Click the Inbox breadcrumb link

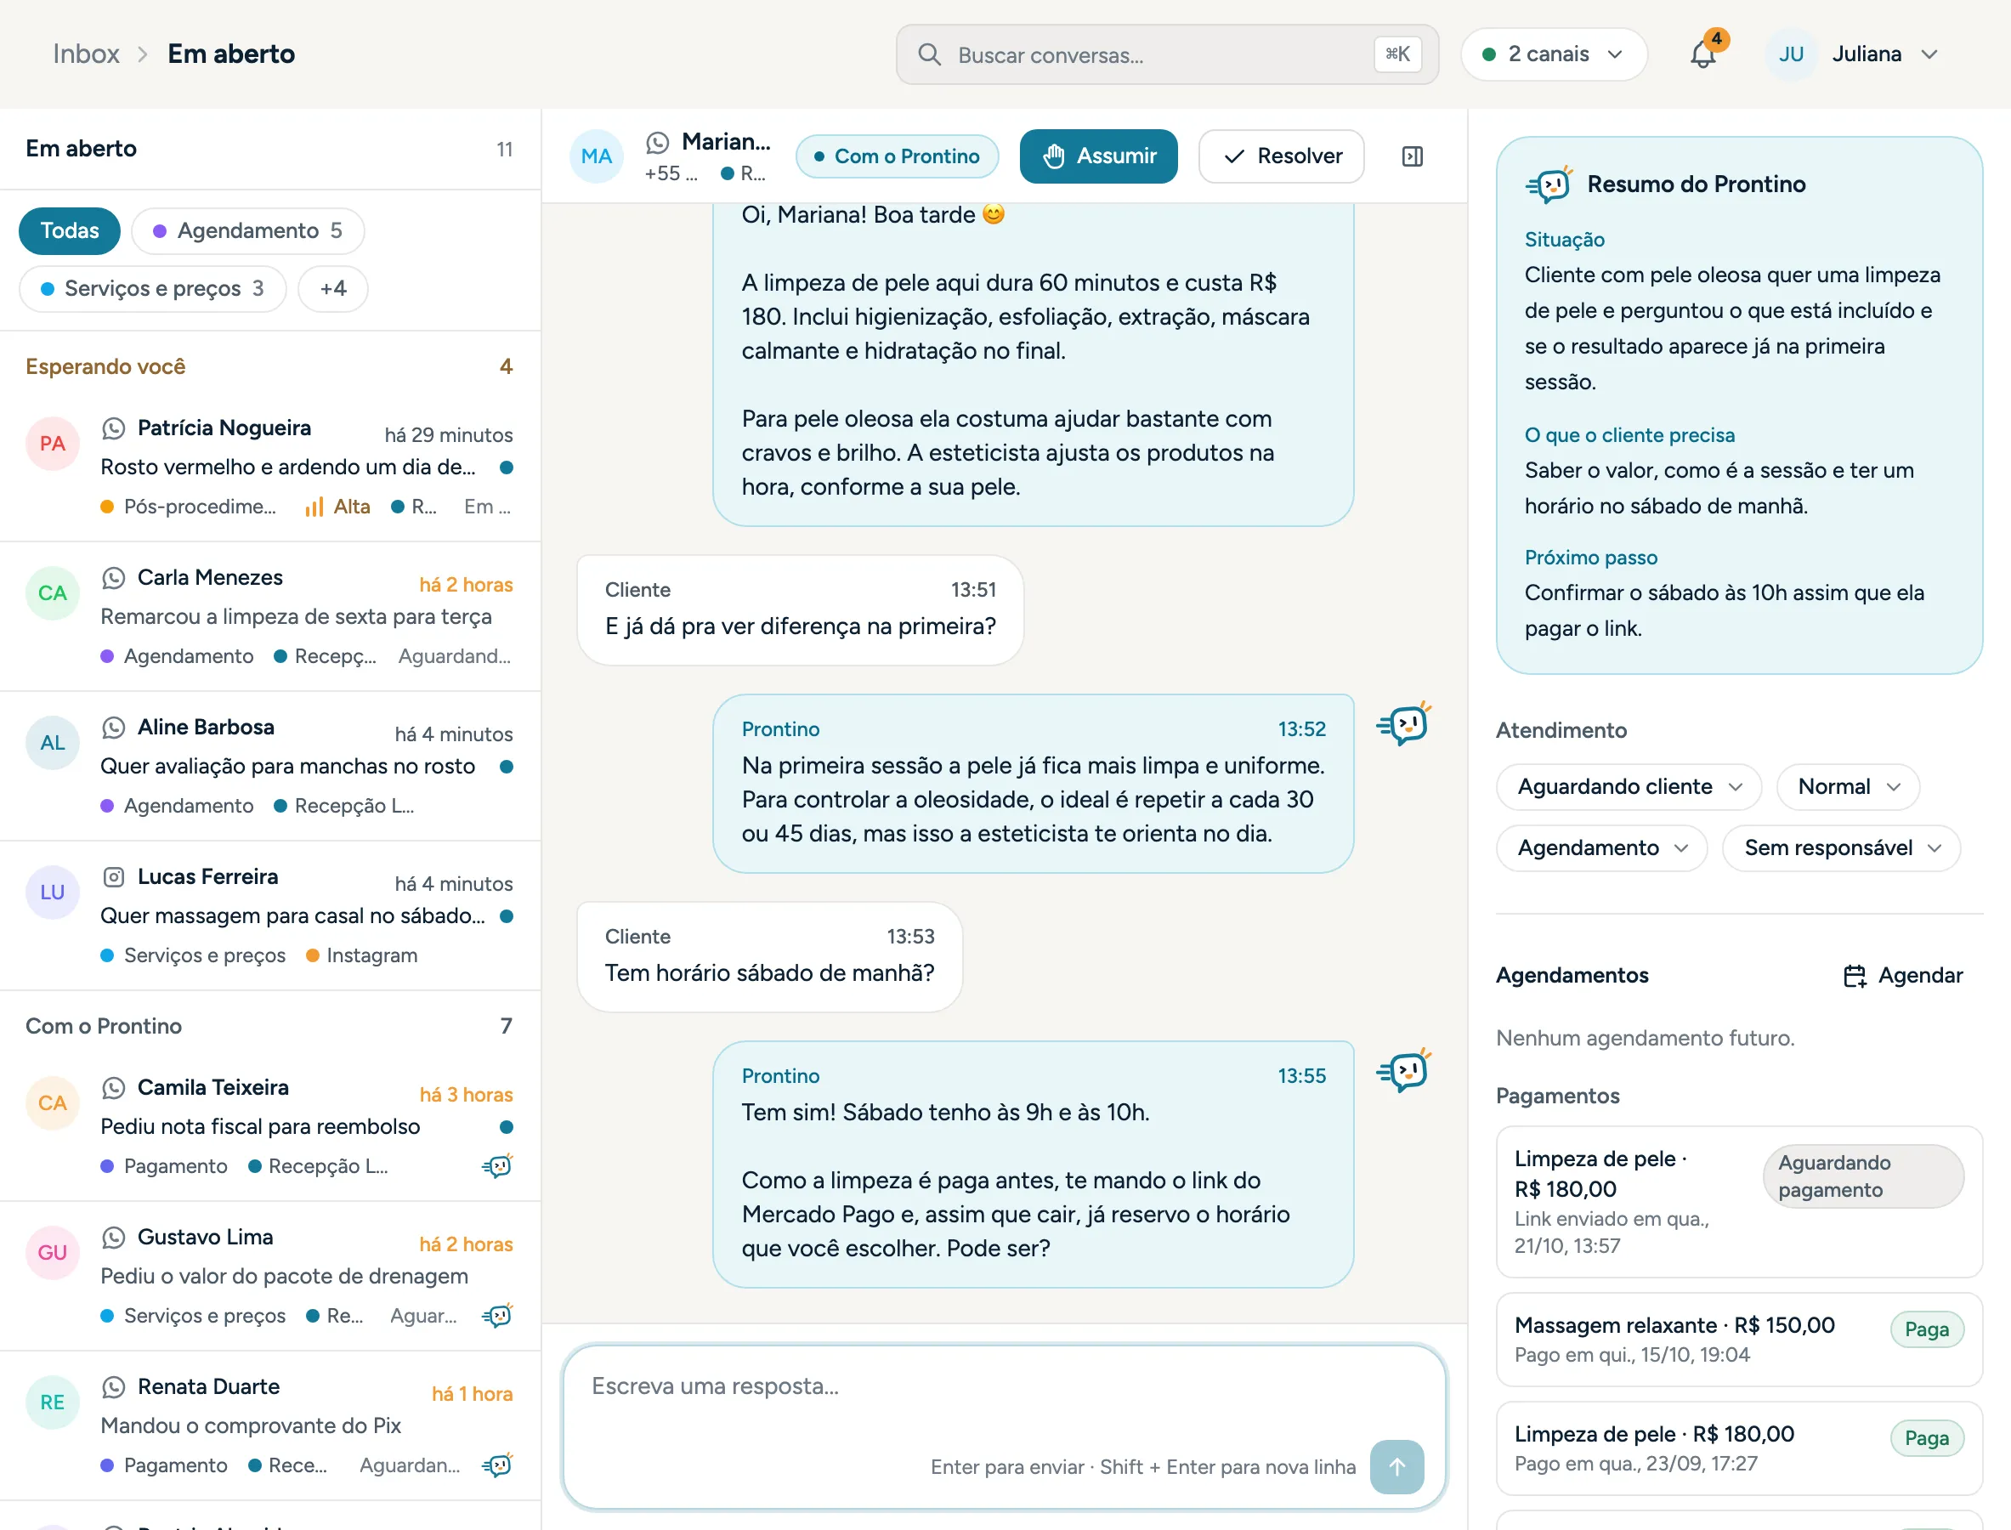(86, 54)
